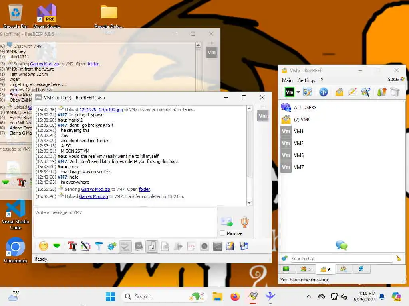Switch to the green grid tab in BeeBEEP
Viewport: 409px width, 306px height.
[x=286, y=269]
